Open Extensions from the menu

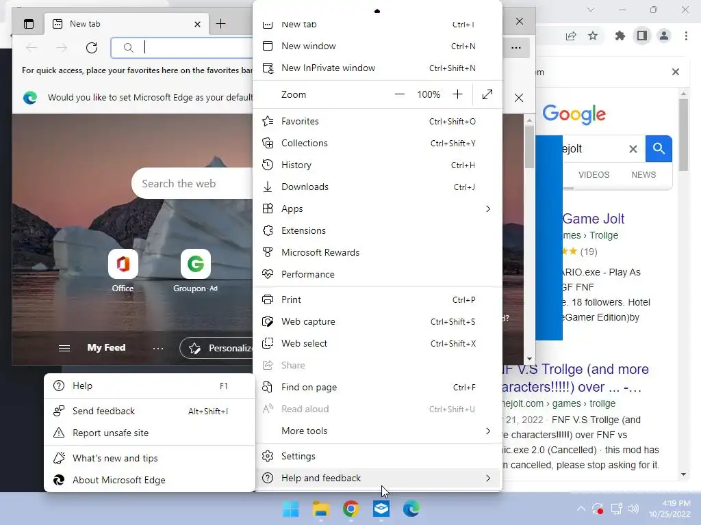pos(377,230)
